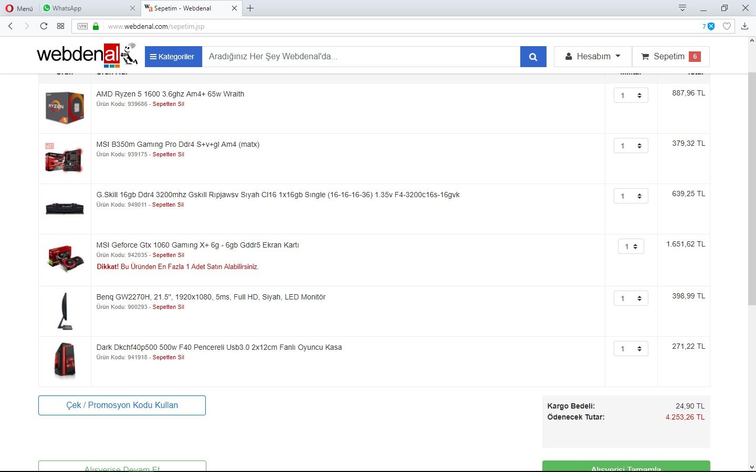Change quantity for MSI B350m Gaming Pro

(x=631, y=146)
